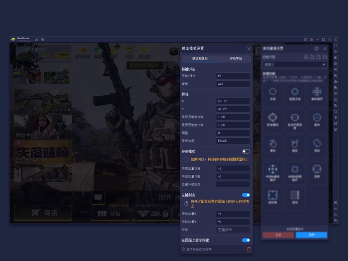
Task: Click the chat bubble icon in game
Action: pyautogui.click(x=98, y=197)
